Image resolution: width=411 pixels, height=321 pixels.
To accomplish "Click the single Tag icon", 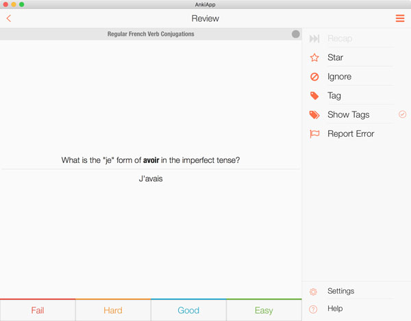I will click(x=314, y=96).
